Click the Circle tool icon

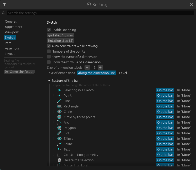(x=59, y=112)
